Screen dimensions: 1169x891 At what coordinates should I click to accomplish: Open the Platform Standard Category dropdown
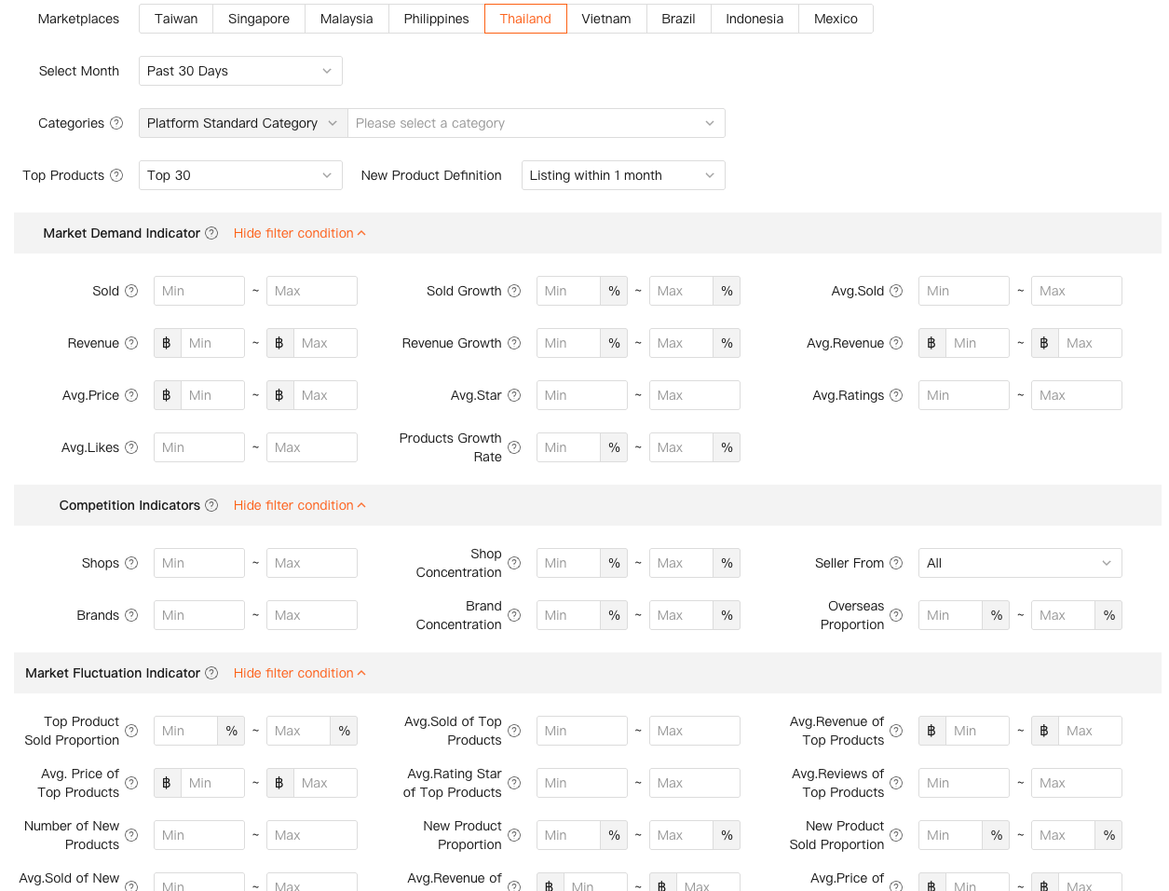pos(242,123)
